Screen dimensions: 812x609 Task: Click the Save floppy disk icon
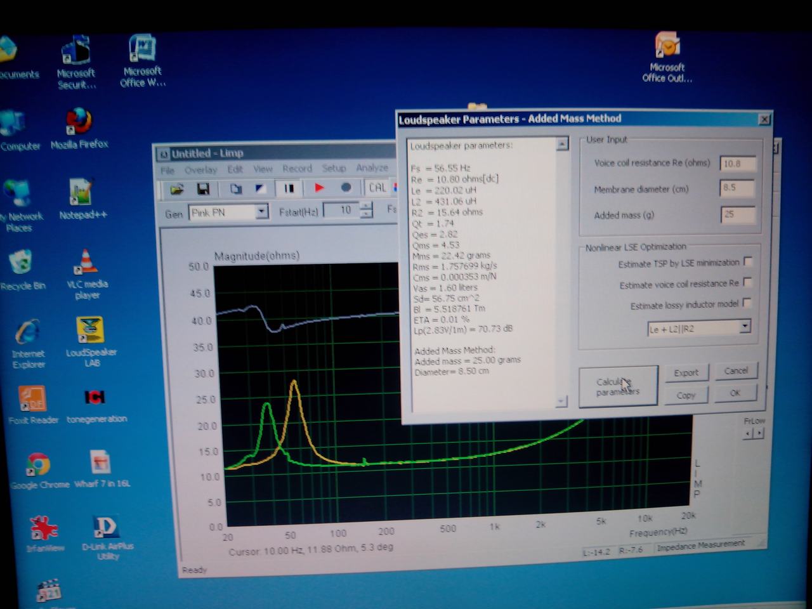pyautogui.click(x=204, y=189)
